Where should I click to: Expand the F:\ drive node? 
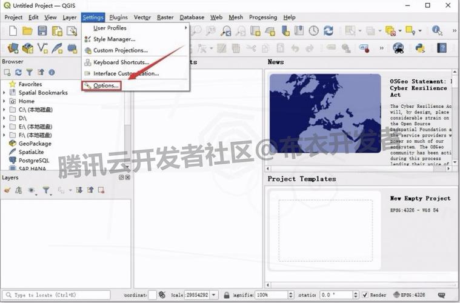[x=4, y=135]
